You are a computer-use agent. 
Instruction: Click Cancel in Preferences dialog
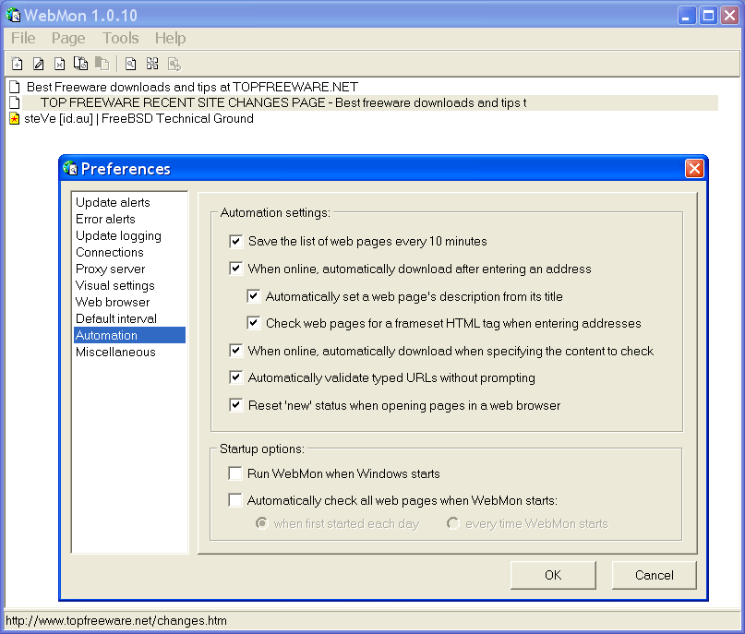click(655, 575)
